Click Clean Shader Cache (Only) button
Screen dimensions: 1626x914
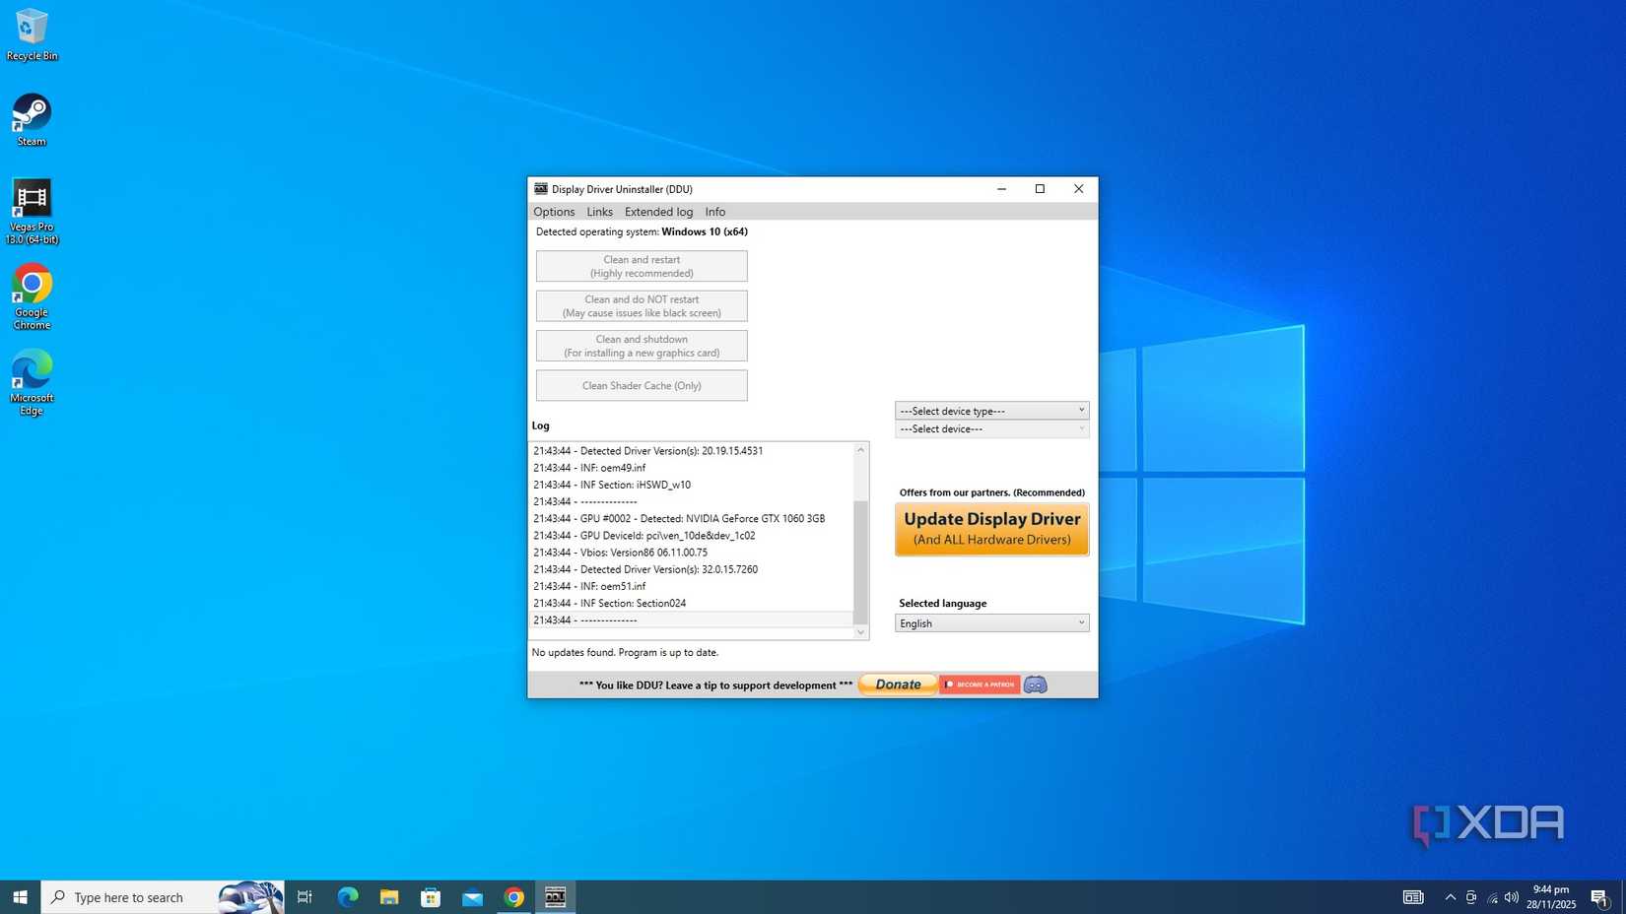pos(642,385)
